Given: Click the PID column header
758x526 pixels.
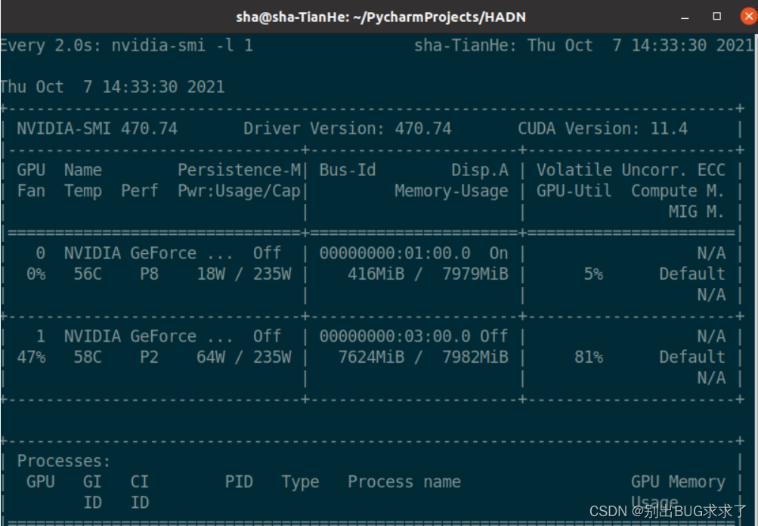Looking at the screenshot, I should [239, 482].
